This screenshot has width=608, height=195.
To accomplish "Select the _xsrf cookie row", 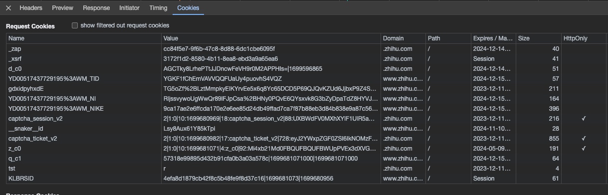I will pos(306,59).
